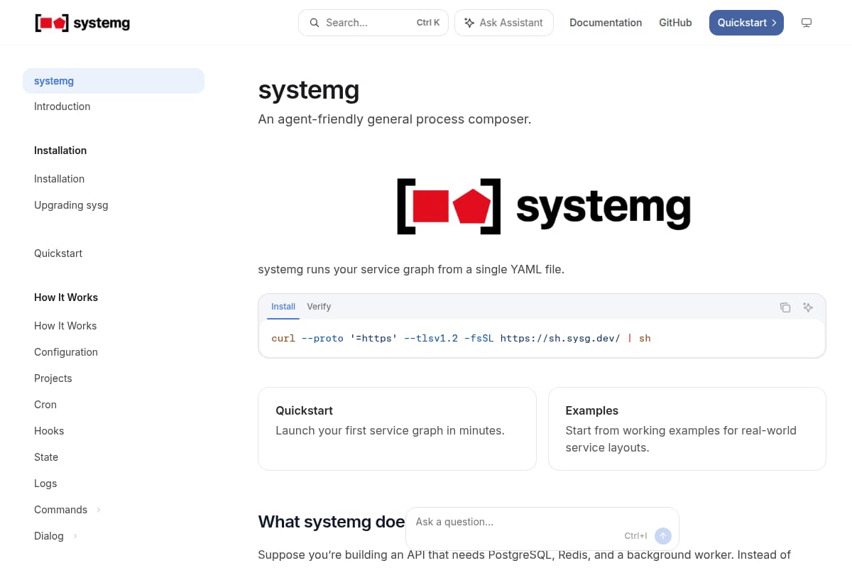Select systemg in the sidebar

pyautogui.click(x=114, y=81)
